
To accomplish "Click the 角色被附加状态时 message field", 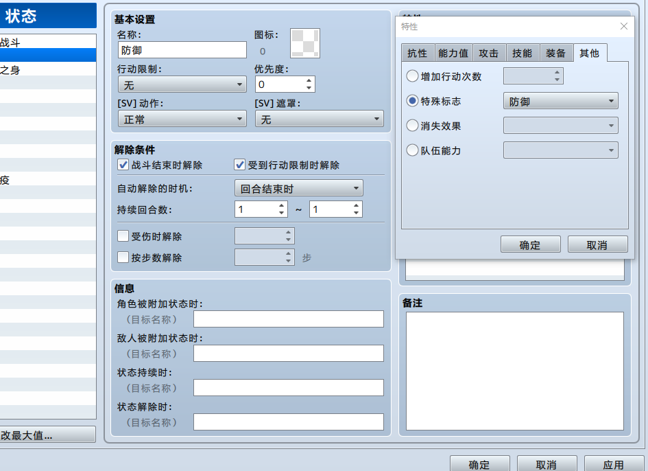I will tap(289, 319).
